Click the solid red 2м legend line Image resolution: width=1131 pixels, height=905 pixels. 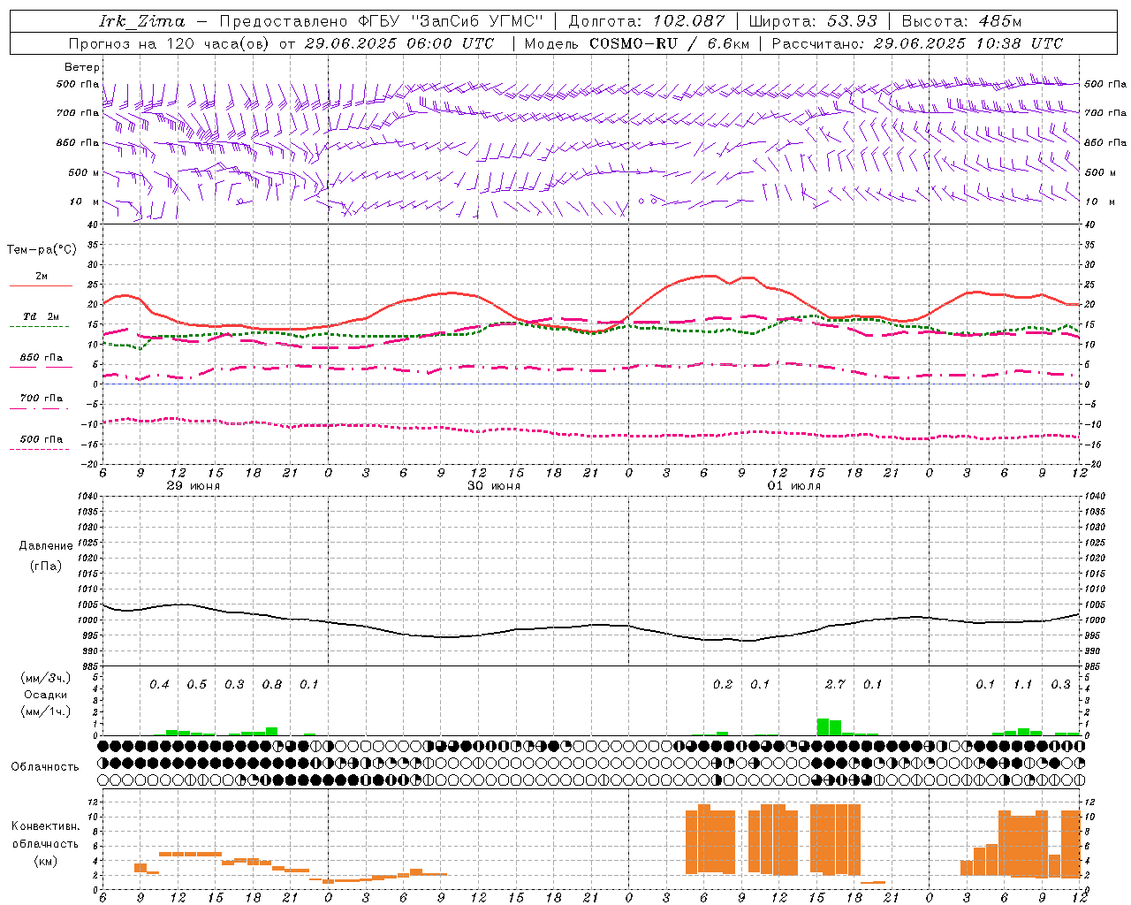[x=41, y=286]
